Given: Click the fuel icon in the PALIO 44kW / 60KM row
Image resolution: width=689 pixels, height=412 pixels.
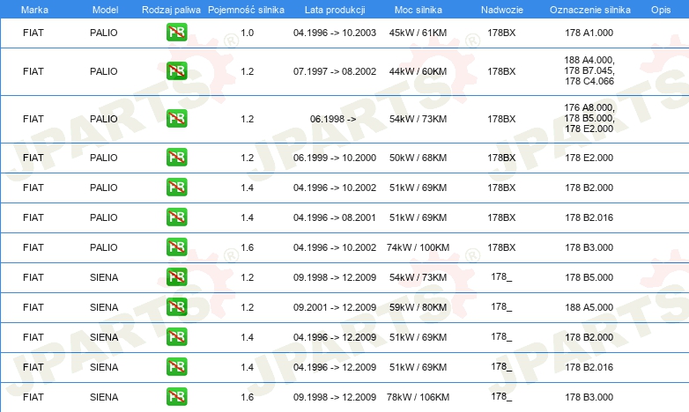Looking at the screenshot, I should point(176,70).
